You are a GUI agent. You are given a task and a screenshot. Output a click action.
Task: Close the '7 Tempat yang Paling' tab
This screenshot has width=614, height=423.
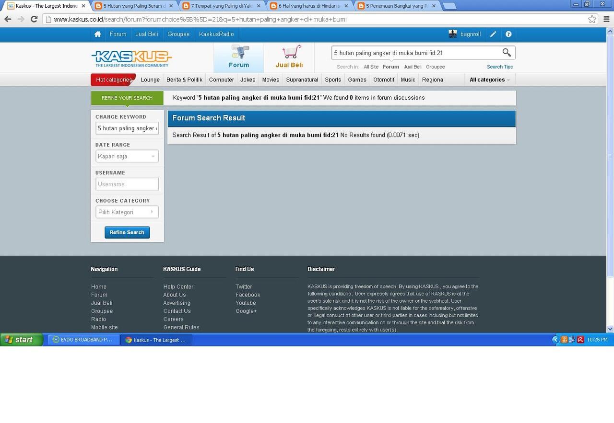(x=259, y=6)
